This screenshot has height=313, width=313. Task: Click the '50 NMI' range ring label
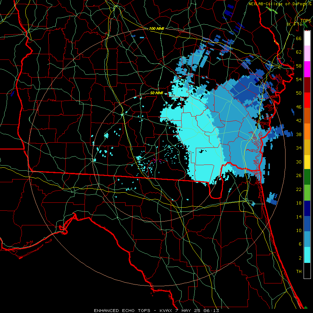(x=156, y=93)
